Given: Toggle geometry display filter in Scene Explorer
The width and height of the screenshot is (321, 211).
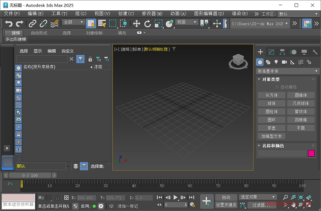Looking at the screenshot, I should pyautogui.click(x=18, y=68).
